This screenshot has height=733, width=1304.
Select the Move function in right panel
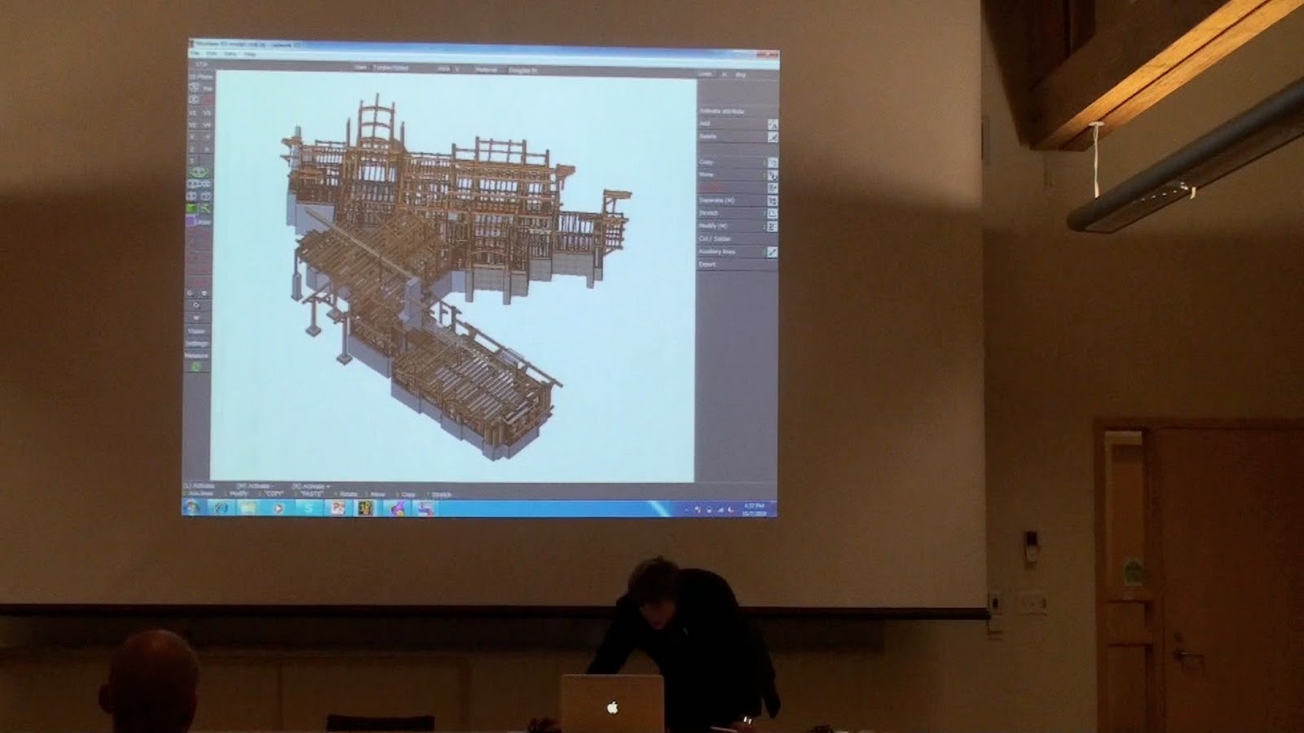706,174
